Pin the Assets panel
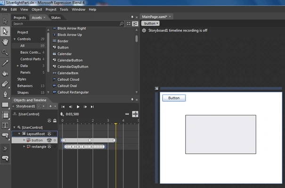This screenshot has height=188, width=285. (x=132, y=17)
